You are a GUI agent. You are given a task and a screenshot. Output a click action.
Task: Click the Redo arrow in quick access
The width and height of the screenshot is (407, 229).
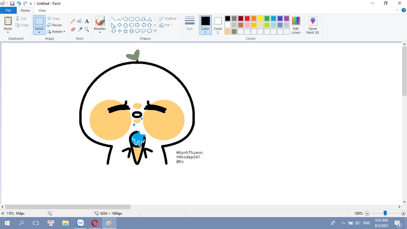[25, 3]
